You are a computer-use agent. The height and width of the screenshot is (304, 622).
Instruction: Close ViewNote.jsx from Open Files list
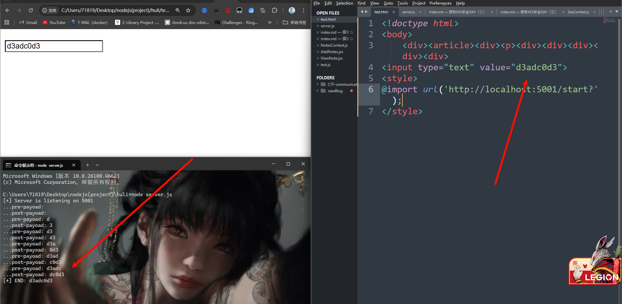pyautogui.click(x=318, y=58)
